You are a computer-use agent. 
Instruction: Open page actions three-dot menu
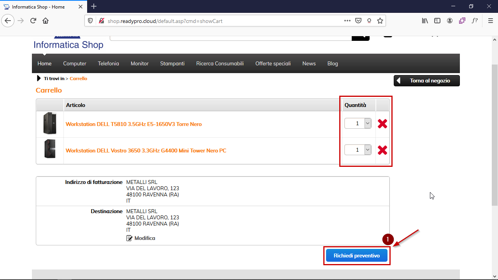pos(347,21)
